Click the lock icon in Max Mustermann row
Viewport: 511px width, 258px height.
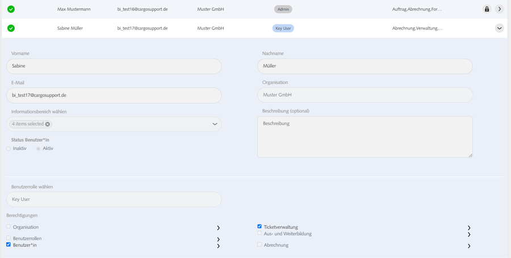point(487,9)
